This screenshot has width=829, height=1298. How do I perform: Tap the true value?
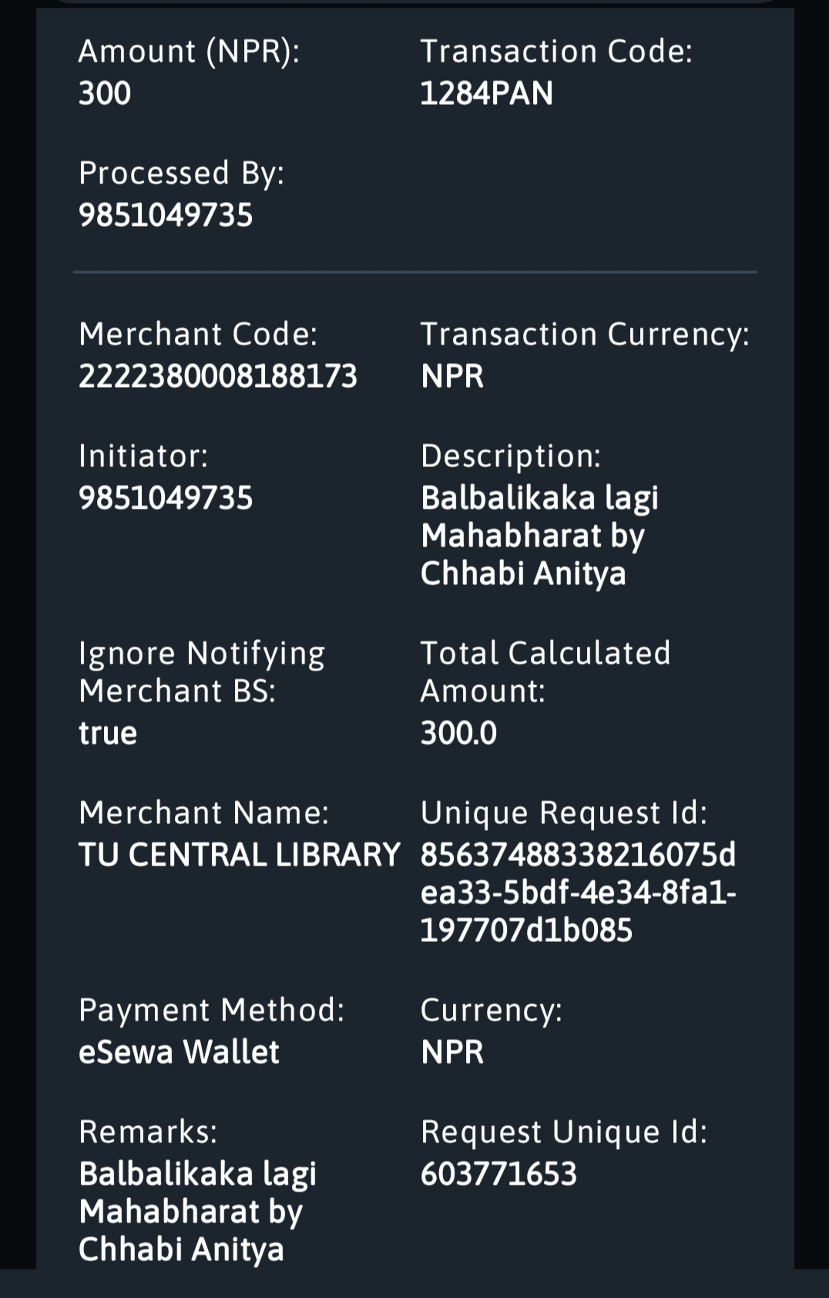coord(108,732)
